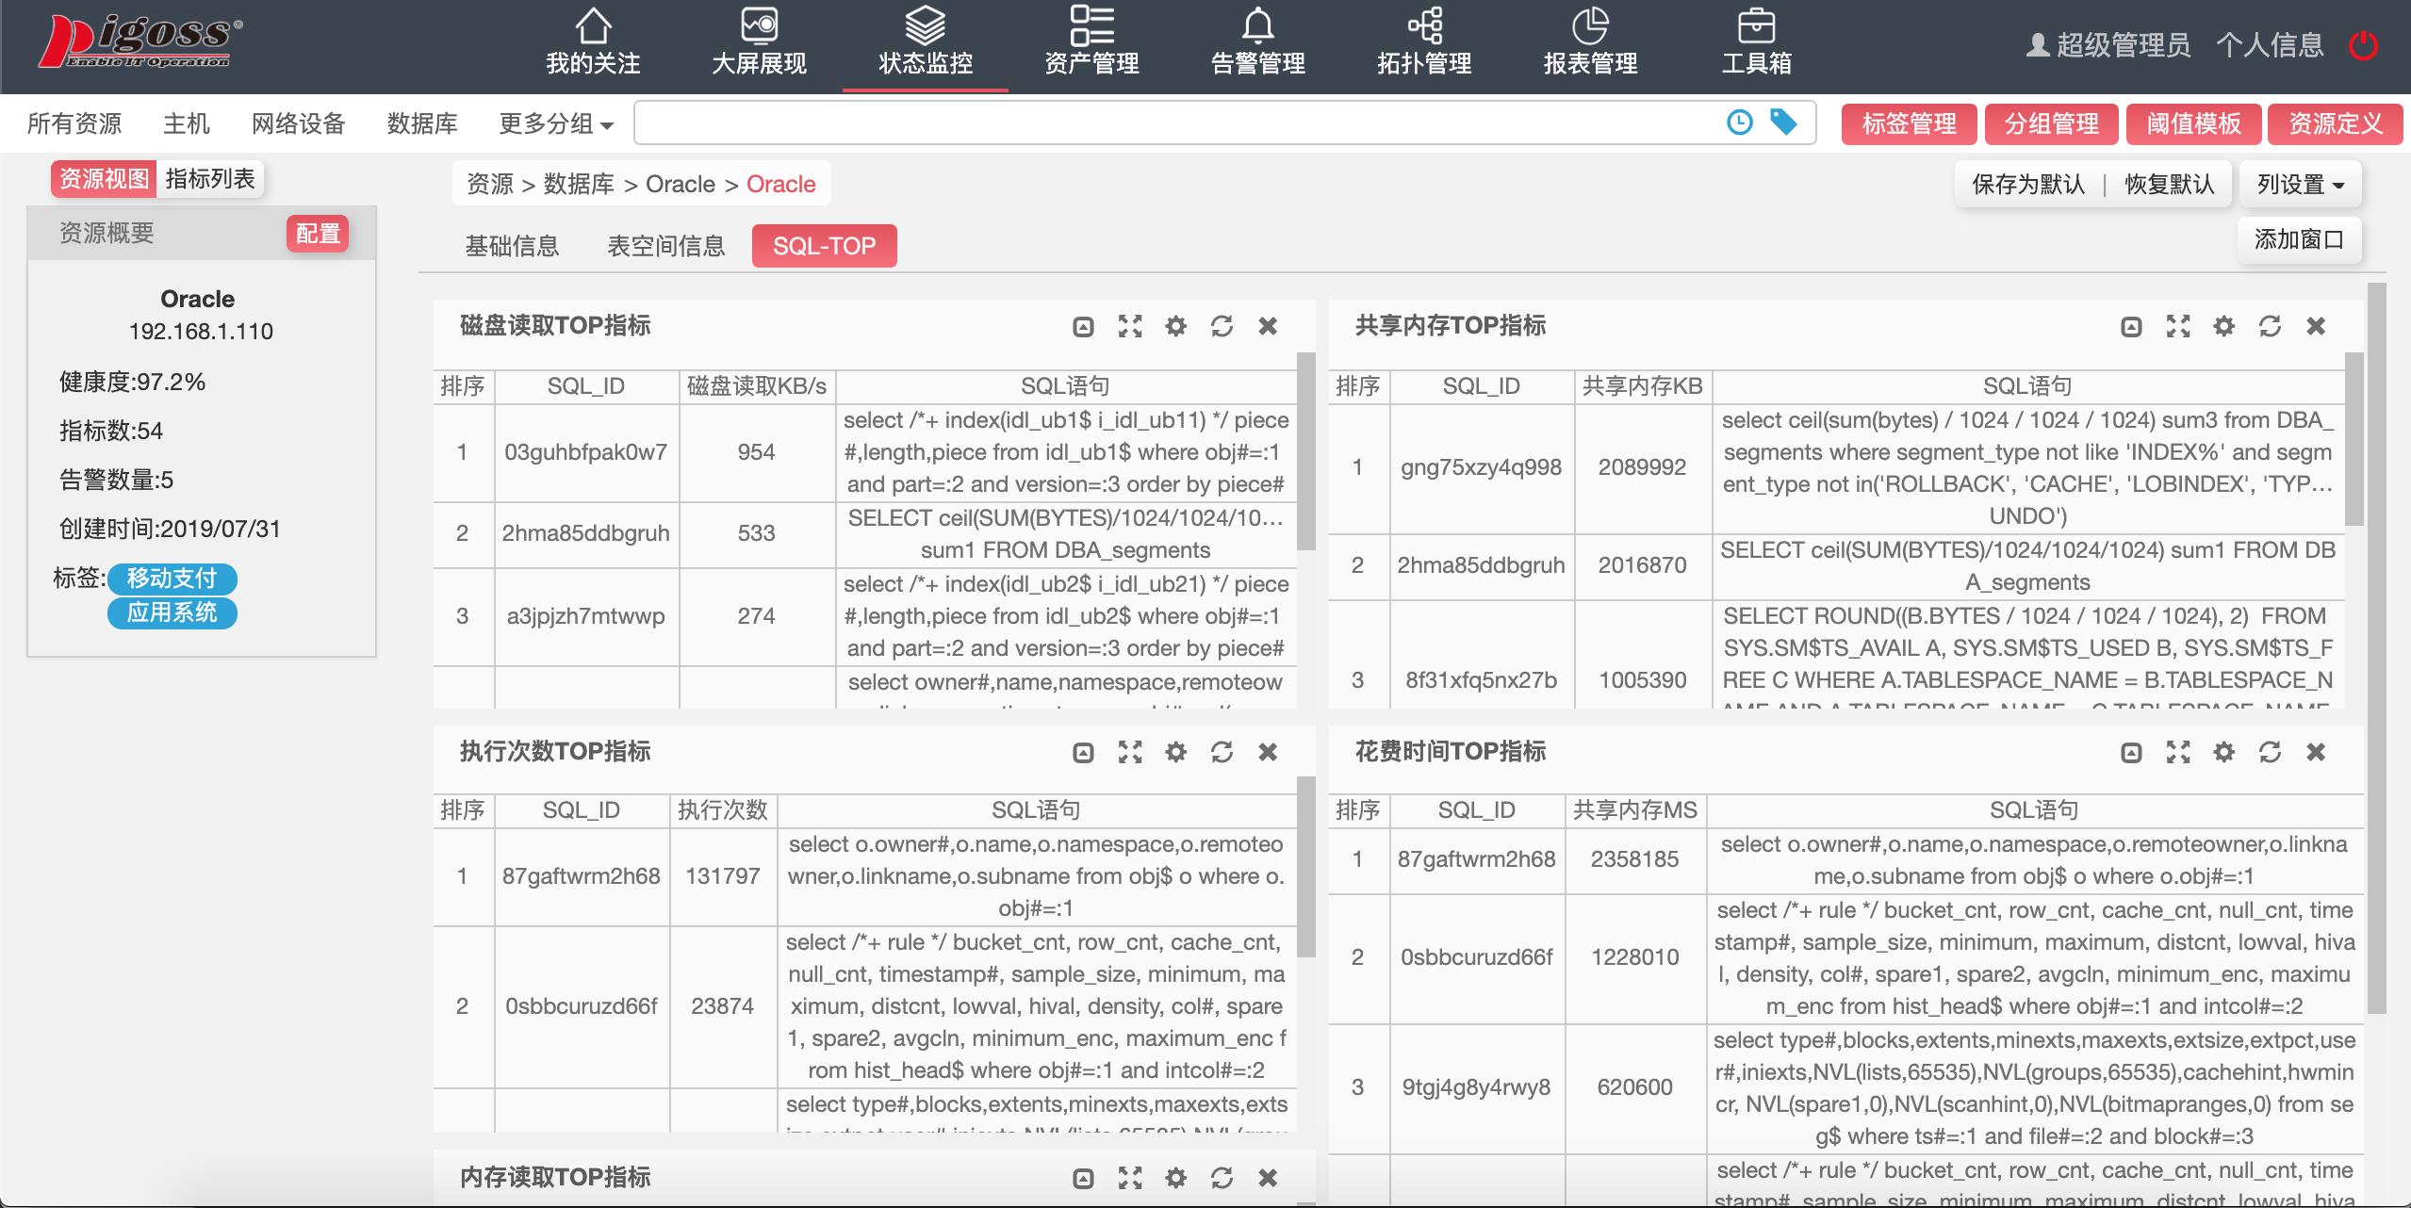Image resolution: width=2411 pixels, height=1208 pixels.
Task: Click the 磁盘读取 table scrollbar
Action: [x=1305, y=450]
